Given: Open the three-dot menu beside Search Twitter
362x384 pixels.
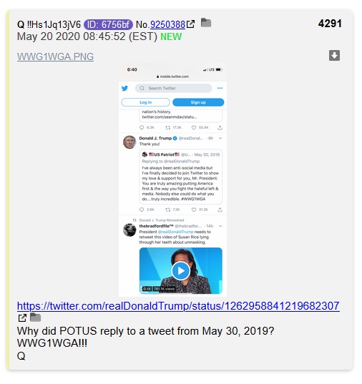Looking at the screenshot, I should pos(220,88).
